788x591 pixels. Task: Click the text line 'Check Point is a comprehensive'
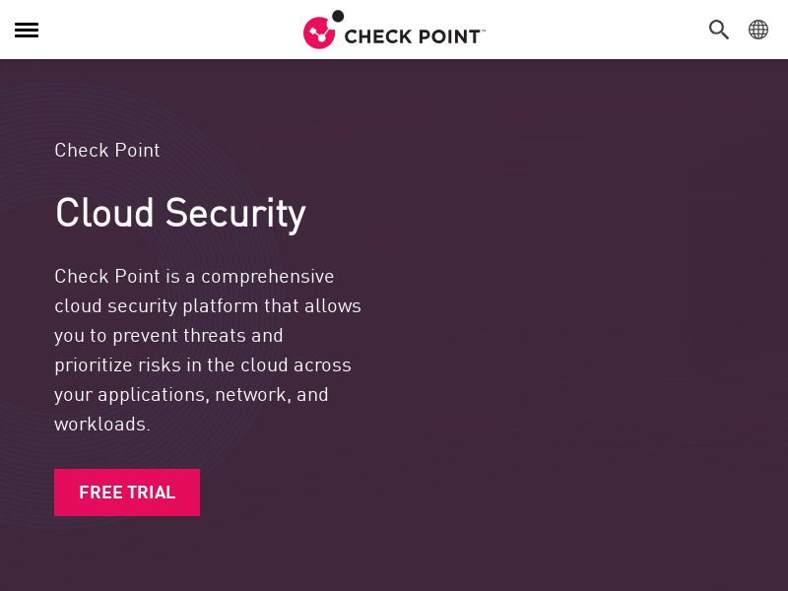point(194,276)
